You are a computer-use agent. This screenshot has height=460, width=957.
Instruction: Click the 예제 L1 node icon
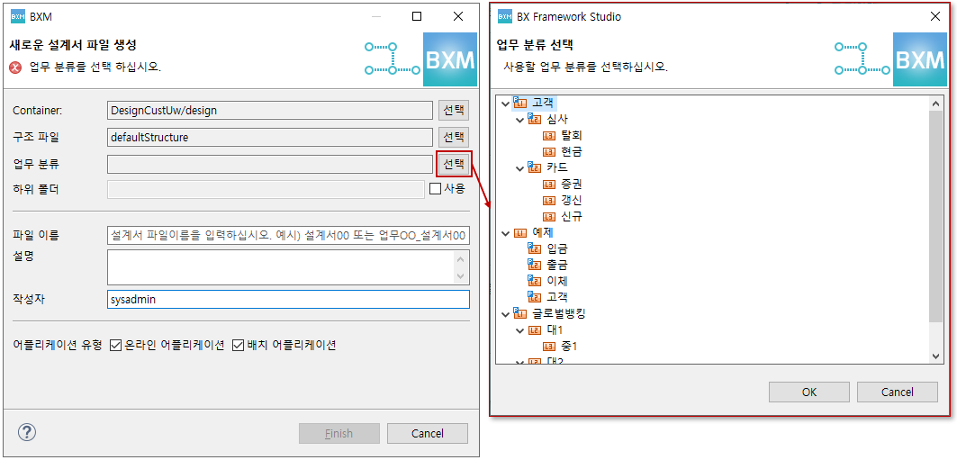[x=520, y=232]
